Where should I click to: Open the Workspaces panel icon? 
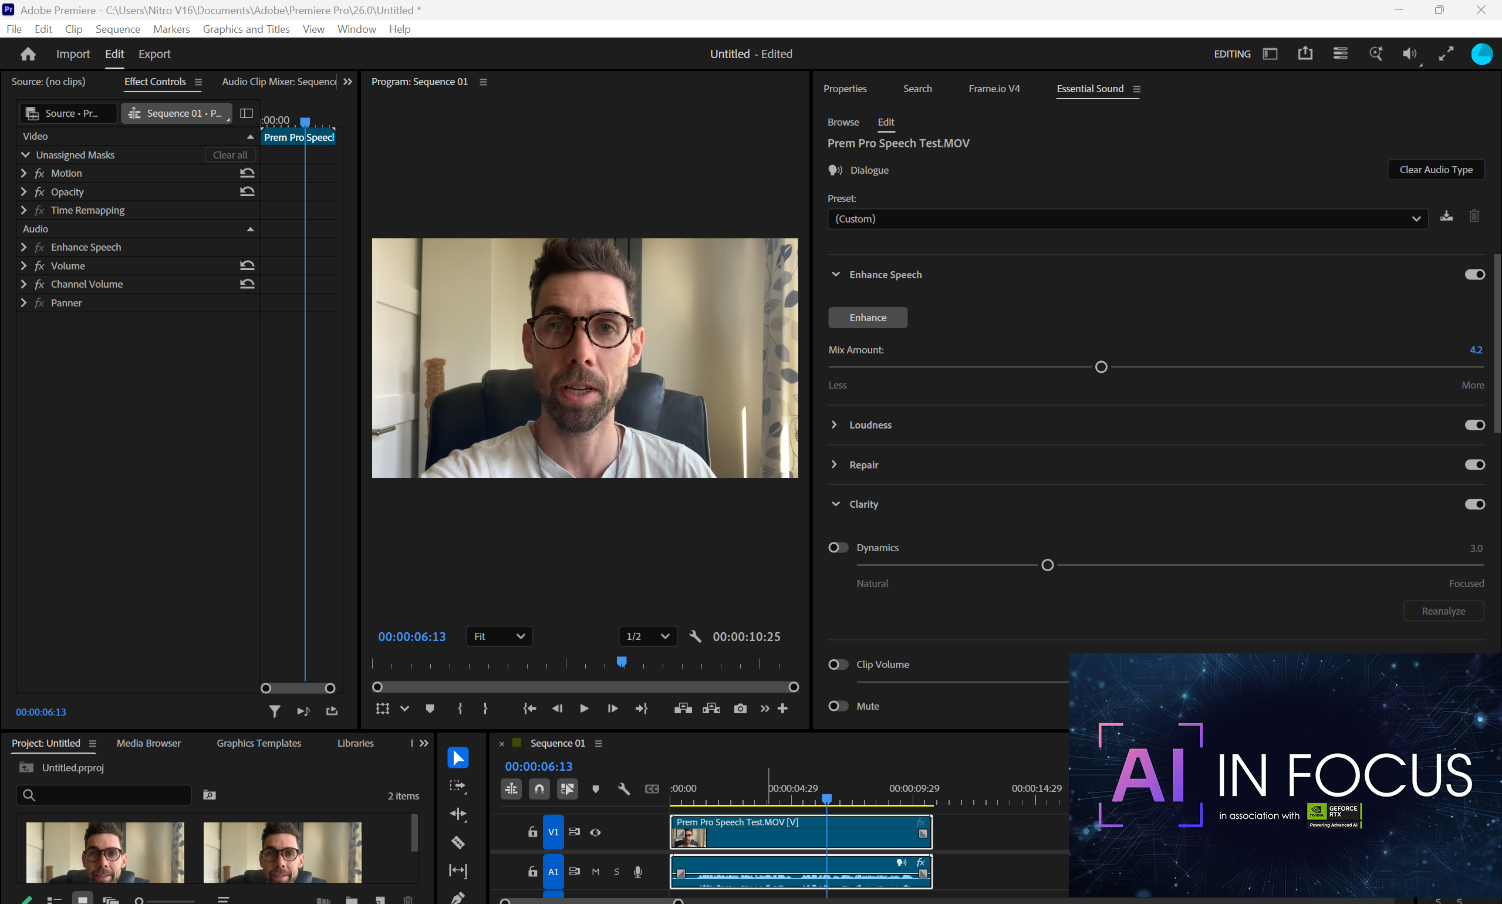pyautogui.click(x=1270, y=53)
